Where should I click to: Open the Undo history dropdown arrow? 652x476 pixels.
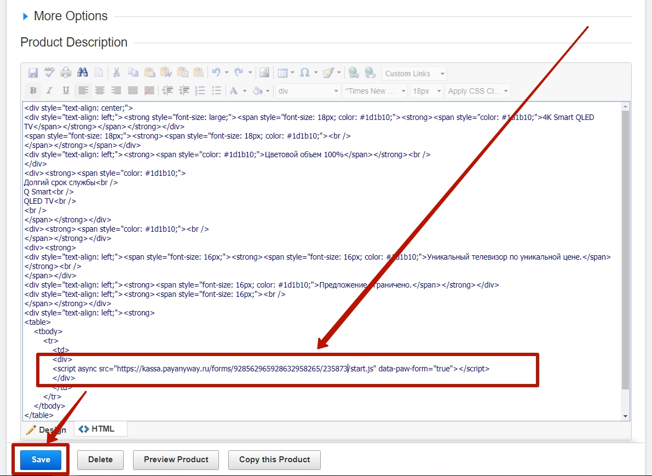pos(227,73)
